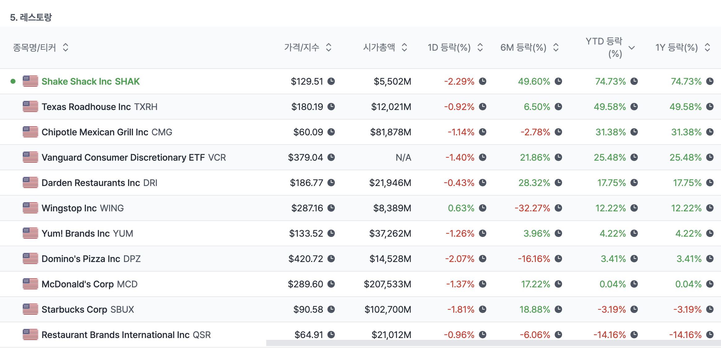Sort table by 가격/지수 column

pyautogui.click(x=329, y=47)
